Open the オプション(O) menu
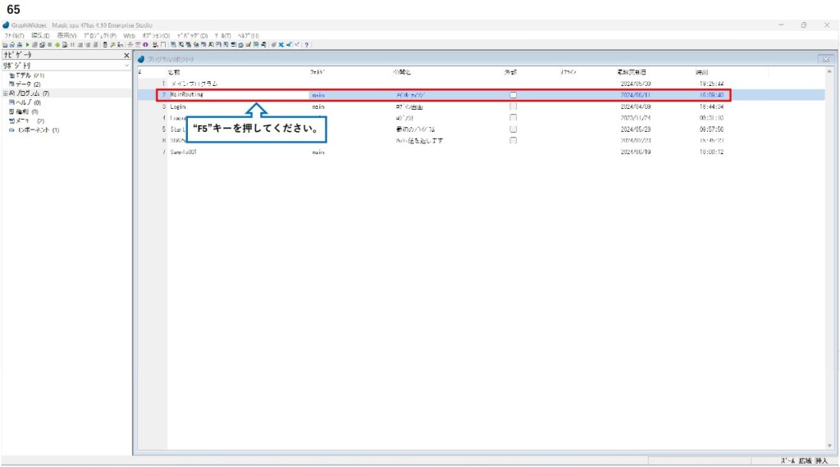The height and width of the screenshot is (467, 840). click(156, 36)
